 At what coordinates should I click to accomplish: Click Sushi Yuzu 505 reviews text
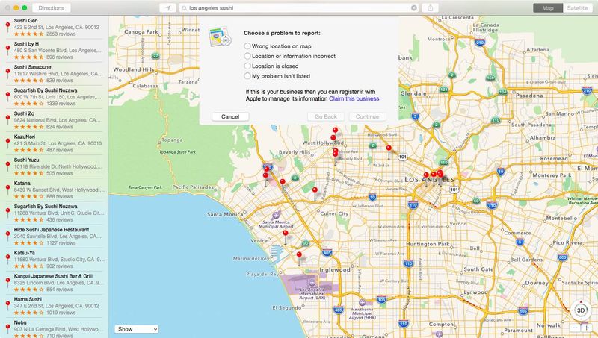(60, 173)
